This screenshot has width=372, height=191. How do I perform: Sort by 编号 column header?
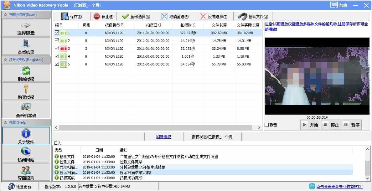[x=66, y=25]
